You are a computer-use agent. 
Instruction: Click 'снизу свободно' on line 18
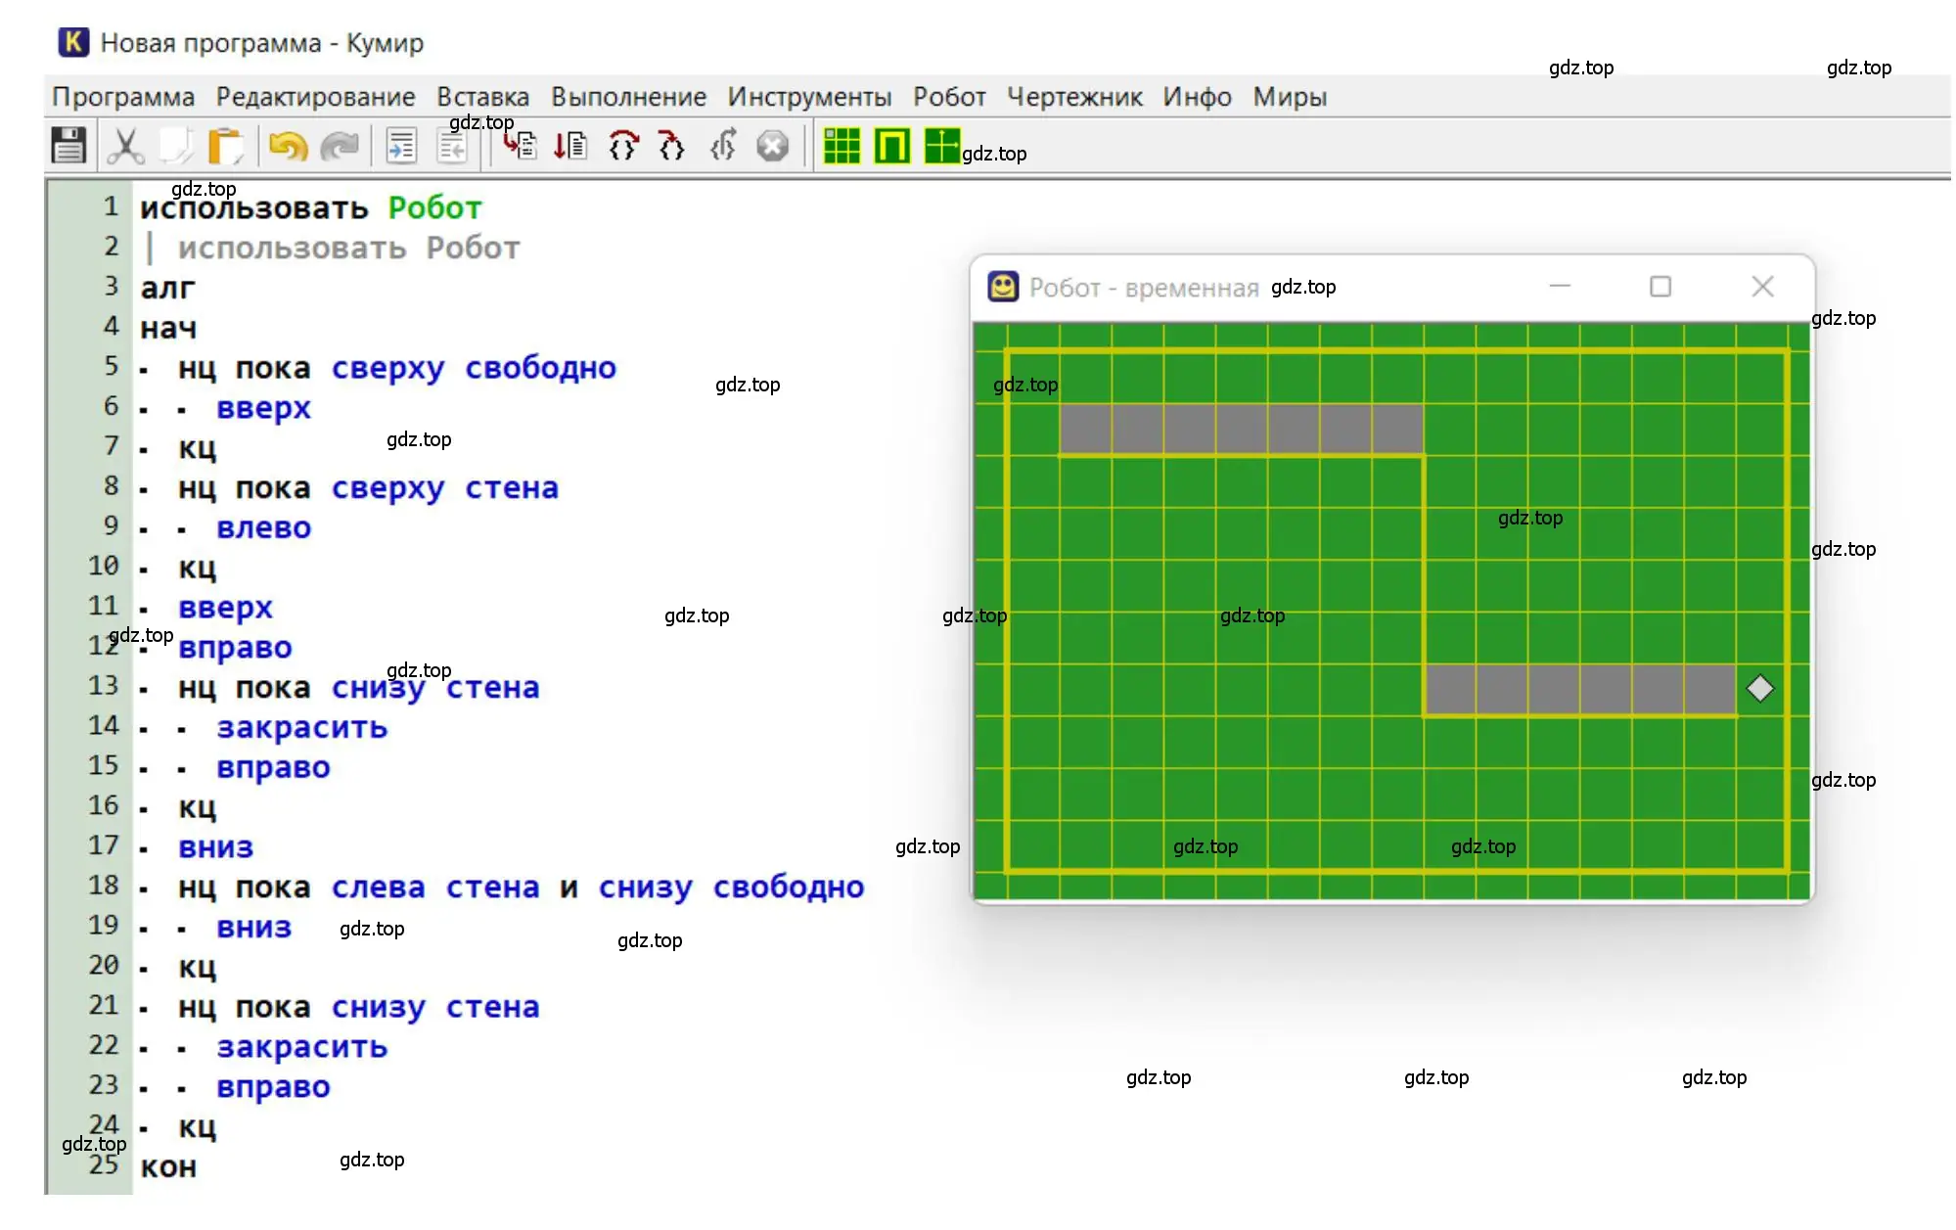coord(731,888)
